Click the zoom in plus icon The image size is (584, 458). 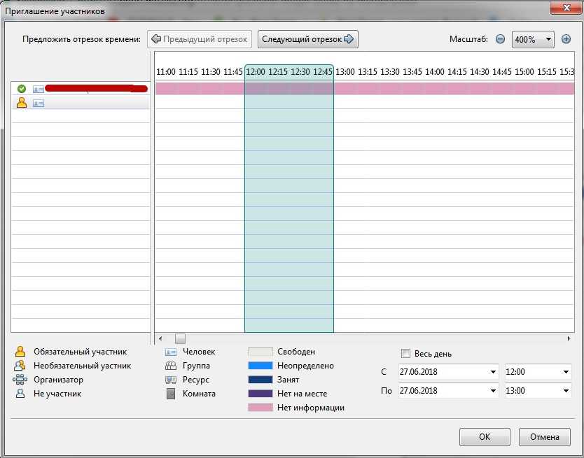coord(566,39)
